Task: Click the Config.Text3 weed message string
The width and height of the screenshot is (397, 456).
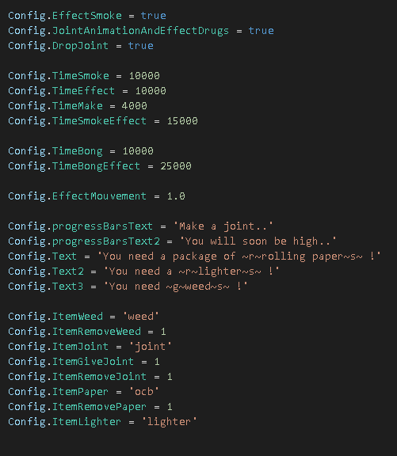Action: (176, 287)
